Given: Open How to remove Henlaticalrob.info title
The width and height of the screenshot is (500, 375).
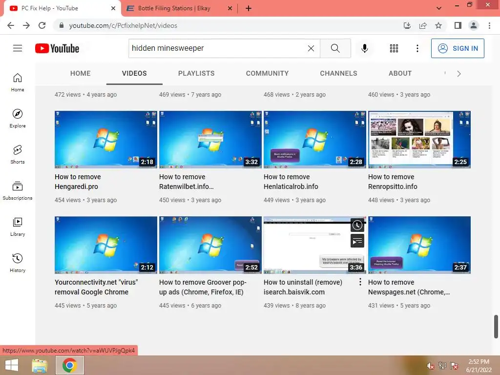Looking at the screenshot, I should (x=291, y=182).
